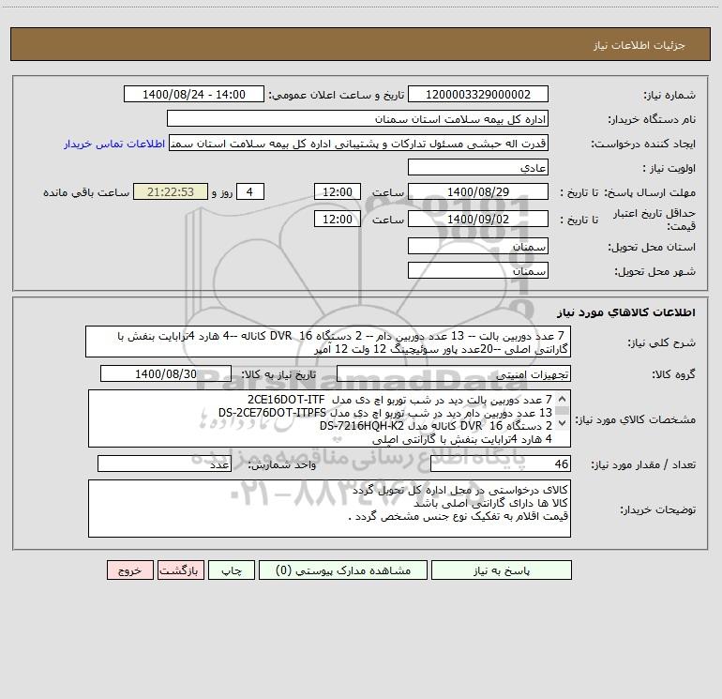Select announcement date field 1400/08/24 - 14:00
722x699 pixels.
194,95
